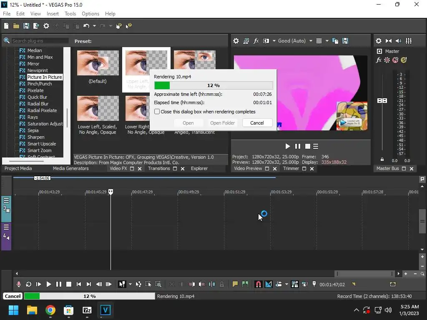Open the Options menu
427x320 pixels.
90,14
